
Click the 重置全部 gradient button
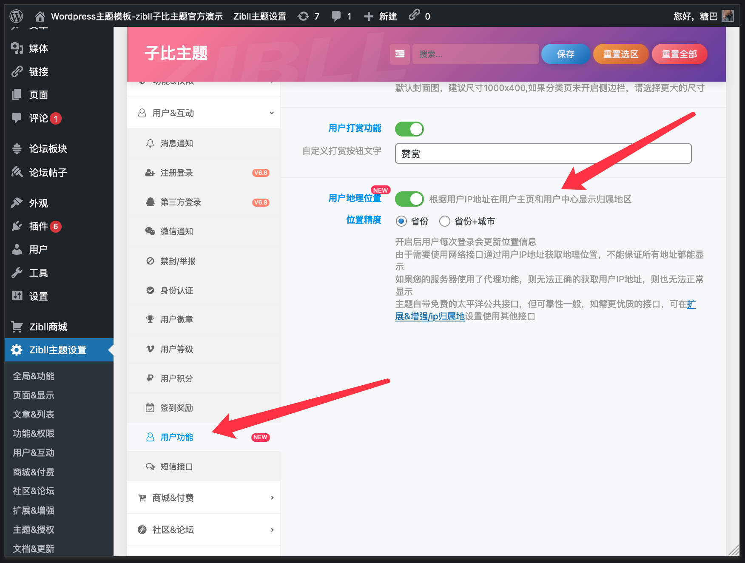pyautogui.click(x=679, y=54)
